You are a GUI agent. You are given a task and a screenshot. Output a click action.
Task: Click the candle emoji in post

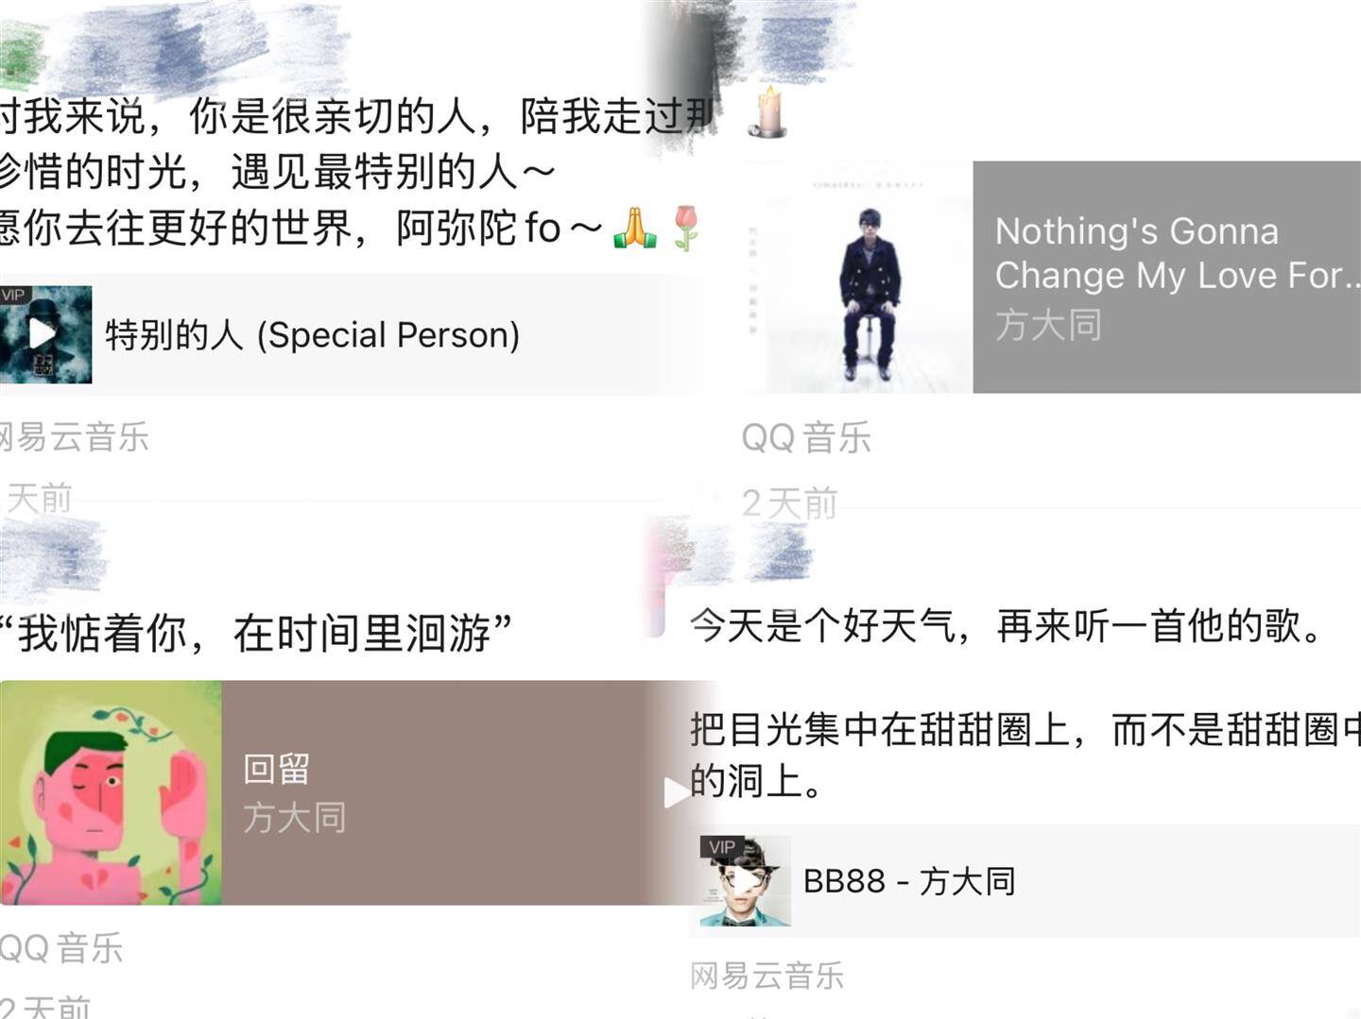click(768, 112)
